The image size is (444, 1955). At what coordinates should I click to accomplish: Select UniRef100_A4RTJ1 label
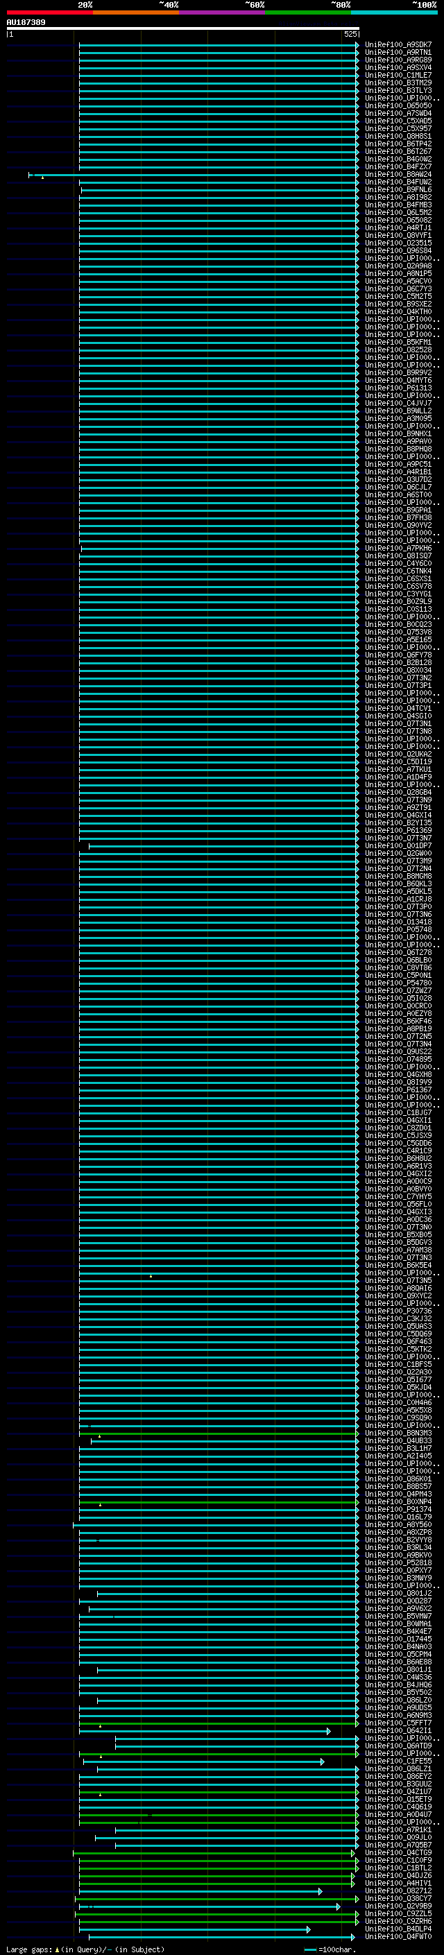pos(398,227)
